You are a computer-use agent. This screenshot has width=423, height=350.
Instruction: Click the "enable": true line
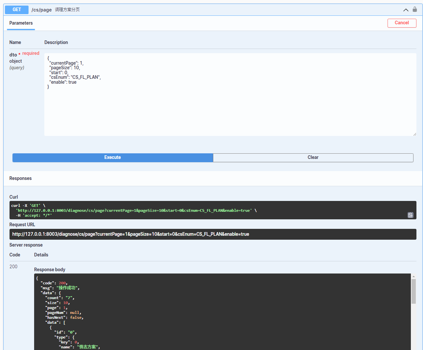63,82
